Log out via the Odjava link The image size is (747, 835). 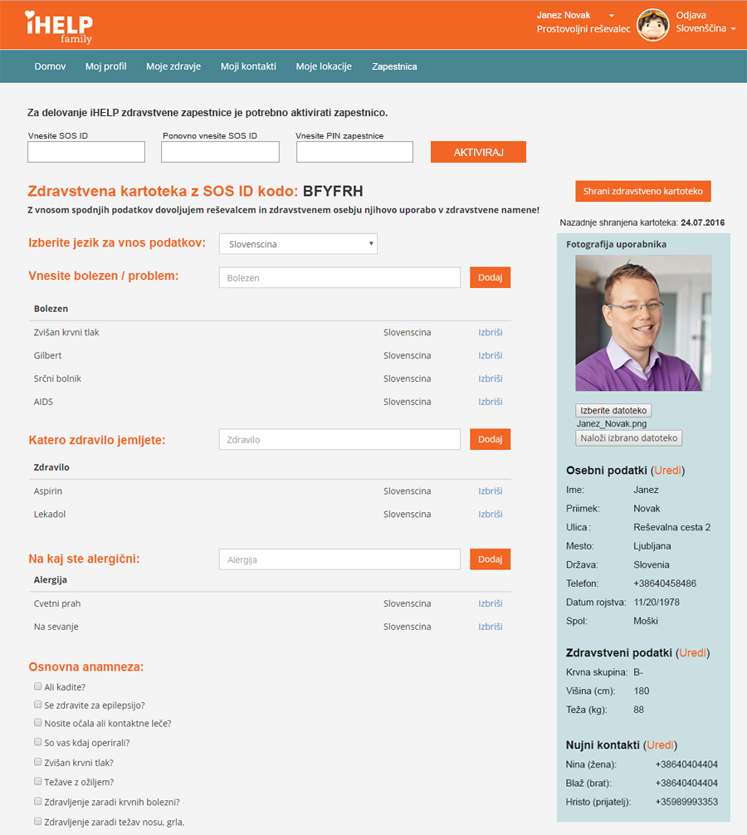(691, 15)
